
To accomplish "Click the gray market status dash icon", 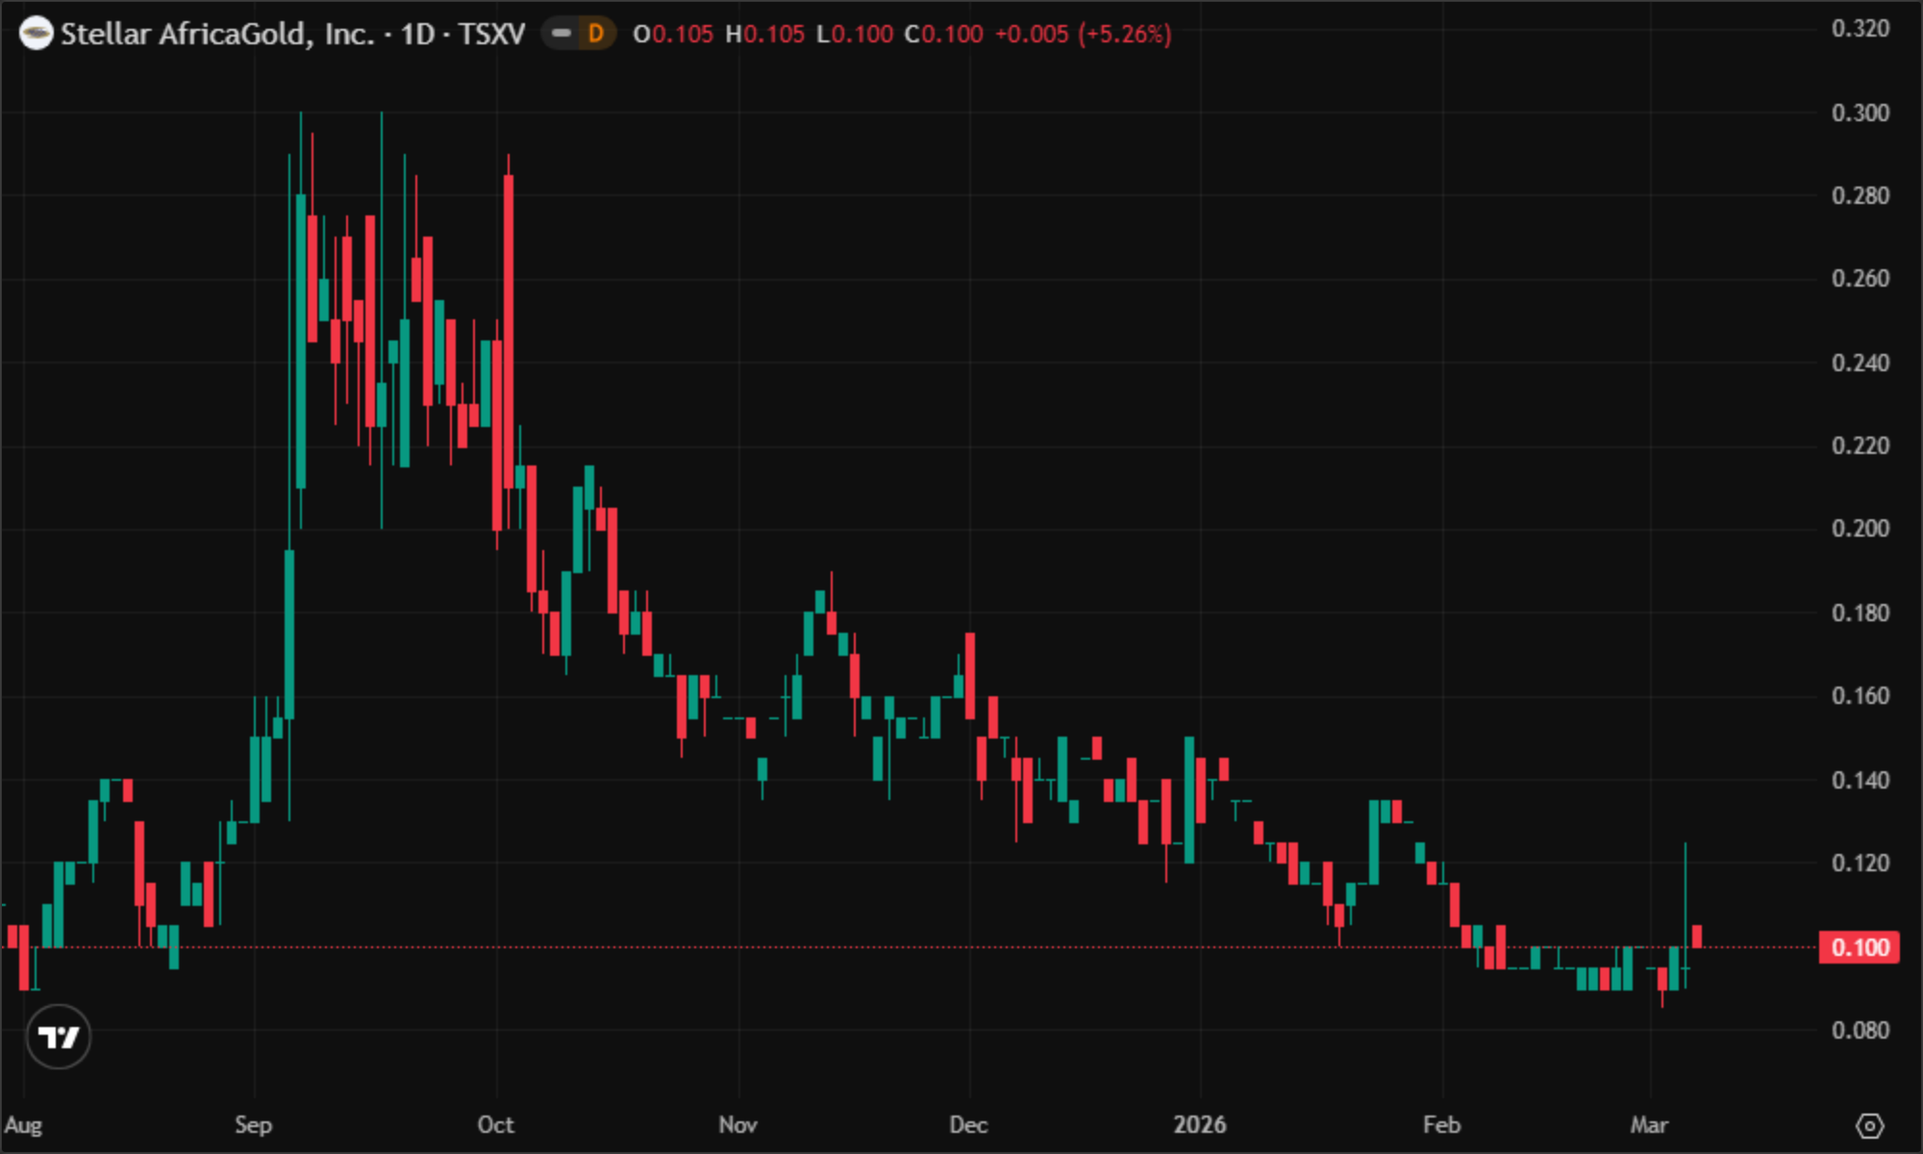I will 562,35.
